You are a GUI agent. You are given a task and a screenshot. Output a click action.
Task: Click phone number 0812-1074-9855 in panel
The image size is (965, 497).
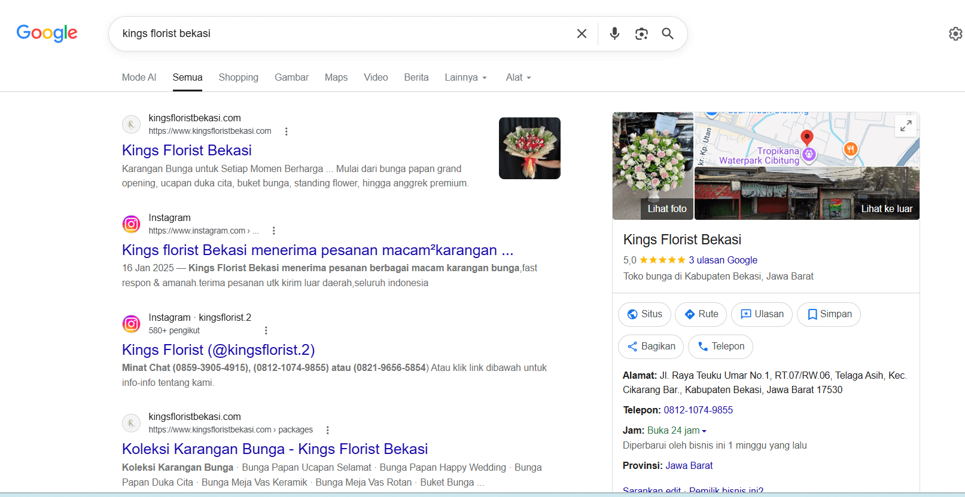698,410
